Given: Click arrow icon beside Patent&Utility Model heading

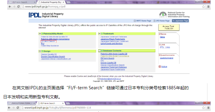Looking at the screenshot, I should (40, 34).
